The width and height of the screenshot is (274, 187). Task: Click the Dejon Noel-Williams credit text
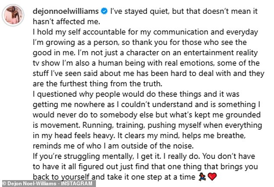[32, 184]
